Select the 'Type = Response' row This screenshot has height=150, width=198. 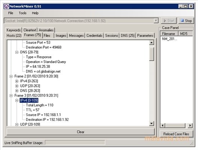click(x=39, y=57)
